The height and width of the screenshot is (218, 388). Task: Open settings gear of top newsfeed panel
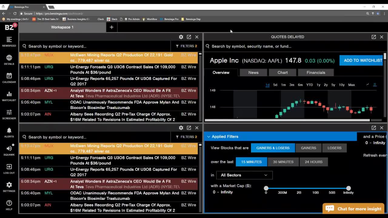[x=181, y=37]
